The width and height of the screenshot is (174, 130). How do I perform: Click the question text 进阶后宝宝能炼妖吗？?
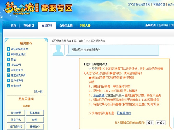(x=86, y=50)
